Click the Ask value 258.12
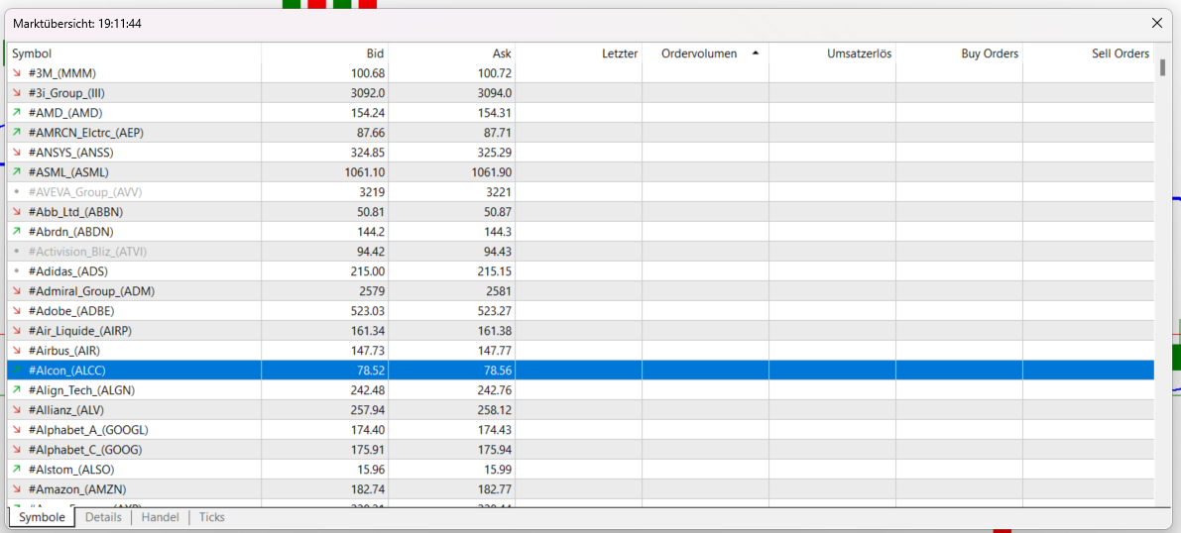Viewport: 1181px width, 533px height. pos(494,410)
